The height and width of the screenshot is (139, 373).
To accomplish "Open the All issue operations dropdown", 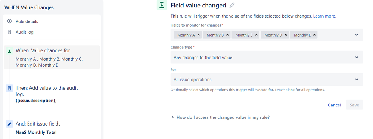I will [267, 80].
